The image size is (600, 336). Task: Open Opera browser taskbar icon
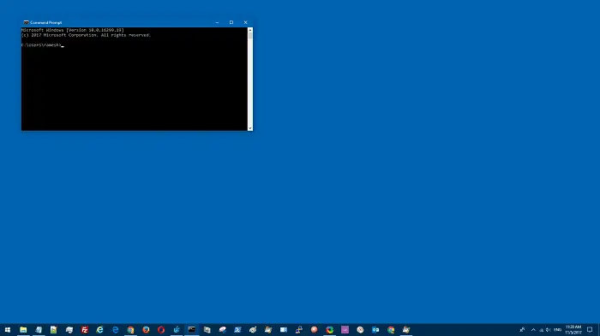tap(161, 329)
